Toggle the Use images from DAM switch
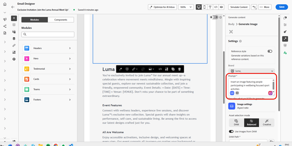 pos(231,132)
